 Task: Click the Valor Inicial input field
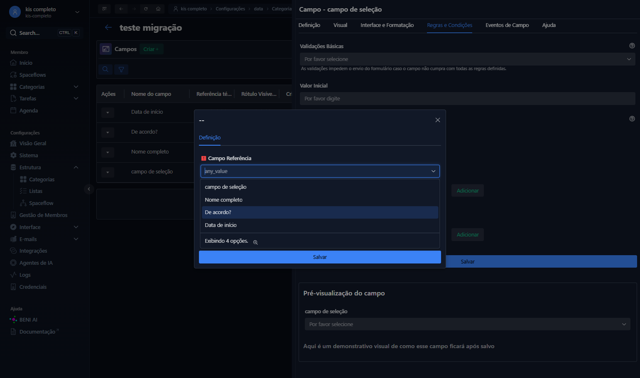click(x=467, y=98)
